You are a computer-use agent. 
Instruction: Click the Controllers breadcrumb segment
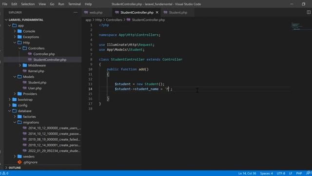(114, 20)
